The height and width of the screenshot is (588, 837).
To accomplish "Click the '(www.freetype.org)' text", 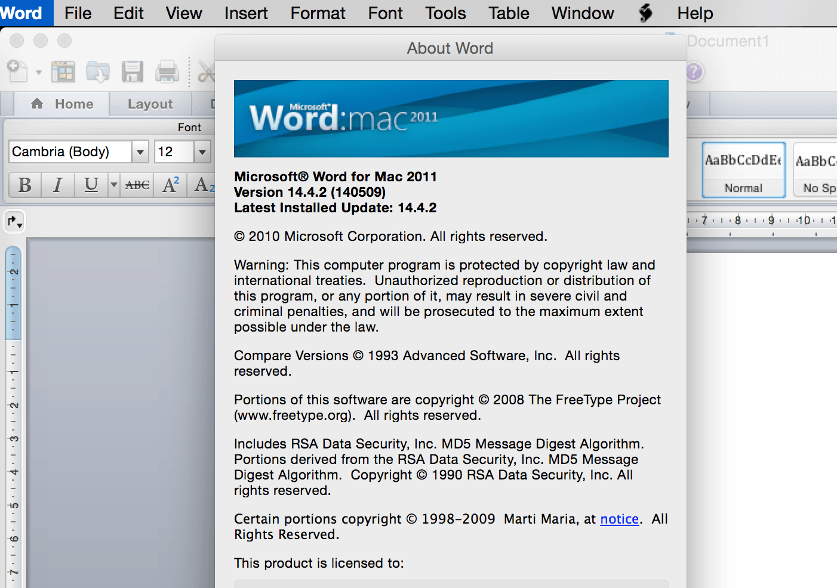I will click(x=294, y=415).
